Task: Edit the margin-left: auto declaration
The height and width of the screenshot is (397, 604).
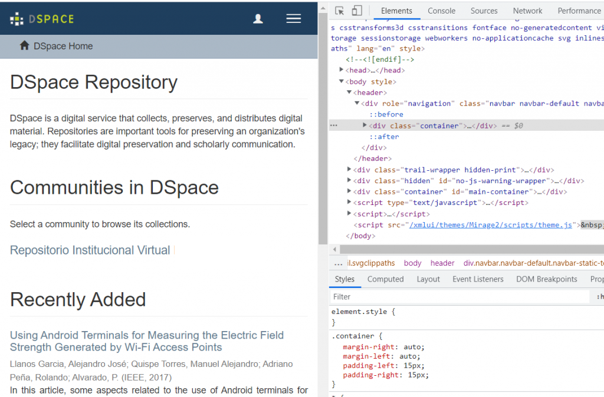Action: [x=382, y=356]
